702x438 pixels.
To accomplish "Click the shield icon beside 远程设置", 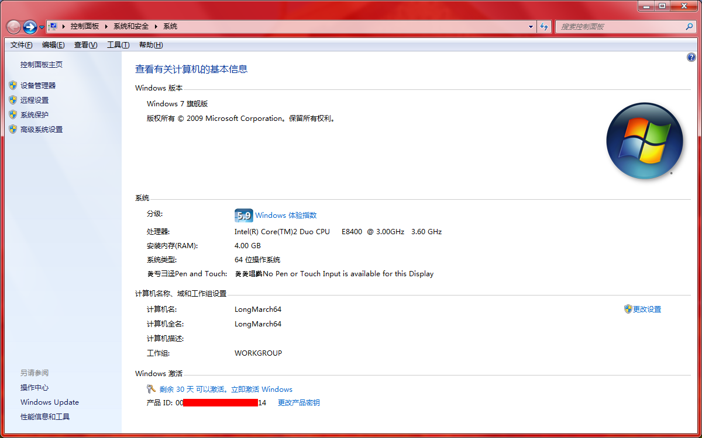I will tap(13, 99).
